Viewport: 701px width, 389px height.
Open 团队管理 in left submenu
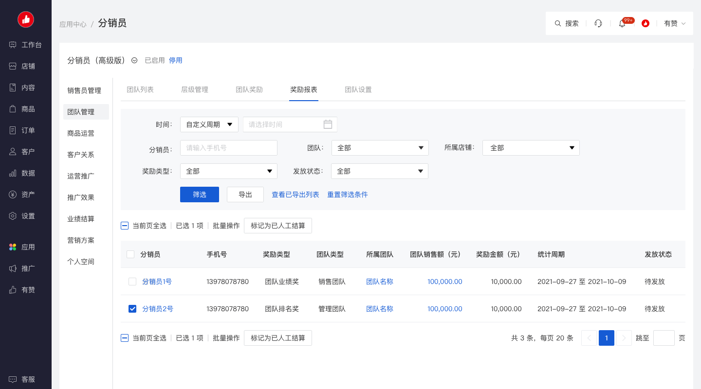[x=86, y=112]
